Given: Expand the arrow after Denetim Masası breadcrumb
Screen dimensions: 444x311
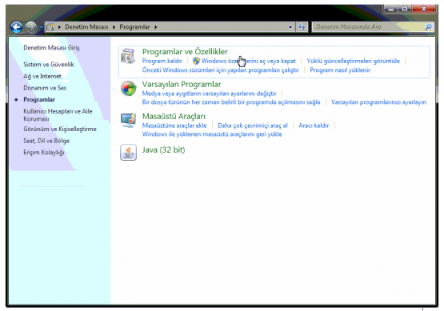Looking at the screenshot, I should [x=114, y=27].
